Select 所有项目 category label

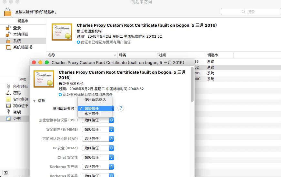[x=21, y=86]
